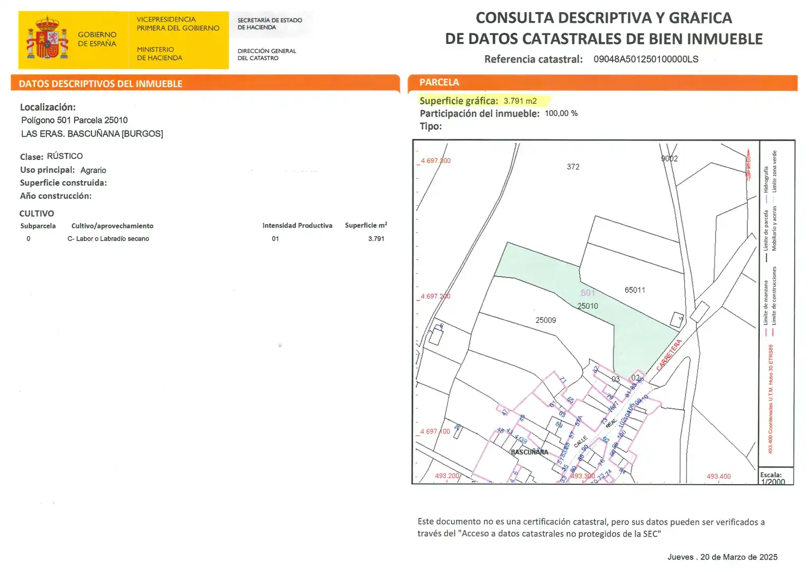The height and width of the screenshot is (572, 809).
Task: Click the north arrow on the map
Action: coord(749,165)
